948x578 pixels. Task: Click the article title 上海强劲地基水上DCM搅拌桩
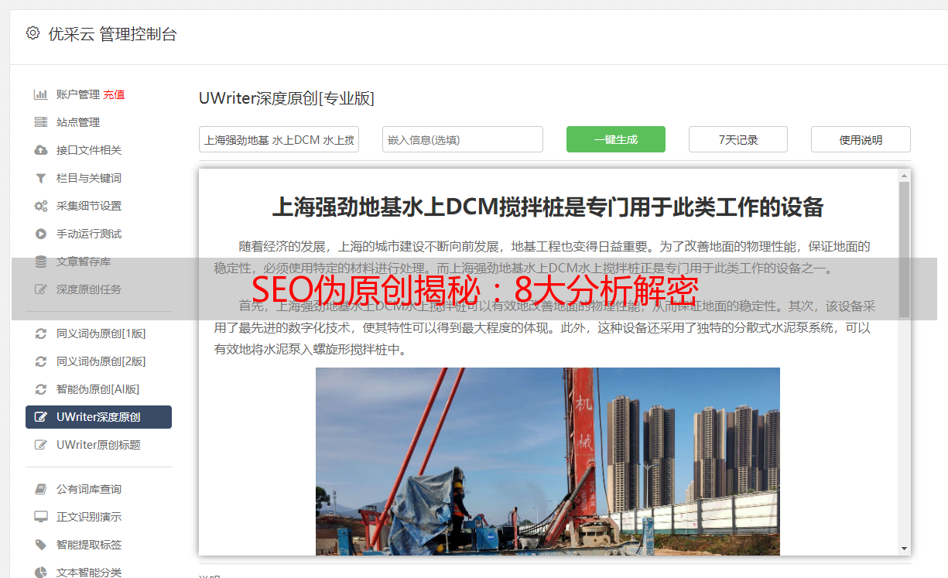(x=548, y=207)
